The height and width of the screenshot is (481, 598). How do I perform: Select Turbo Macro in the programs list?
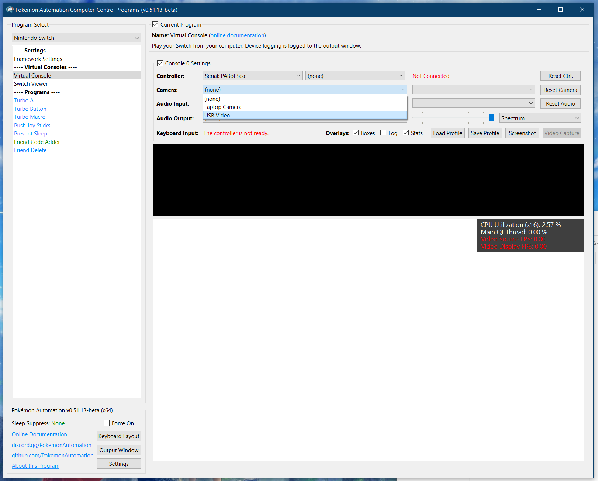[x=30, y=117]
